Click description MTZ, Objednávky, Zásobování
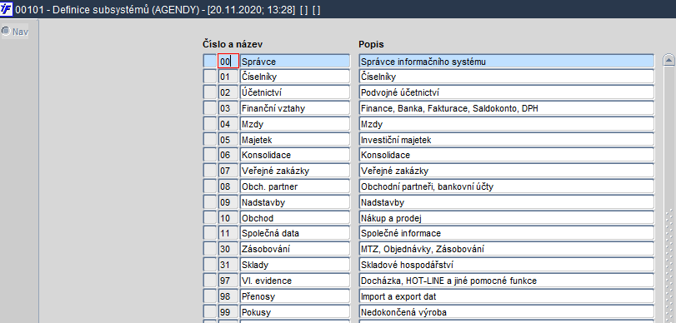 point(506,250)
